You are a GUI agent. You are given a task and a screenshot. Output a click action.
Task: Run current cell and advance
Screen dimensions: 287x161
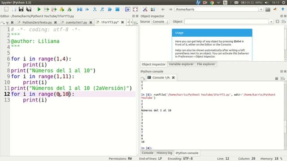point(54,9)
